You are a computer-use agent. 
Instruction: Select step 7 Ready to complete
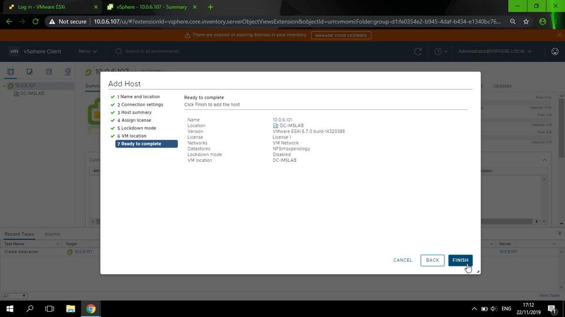pos(147,144)
